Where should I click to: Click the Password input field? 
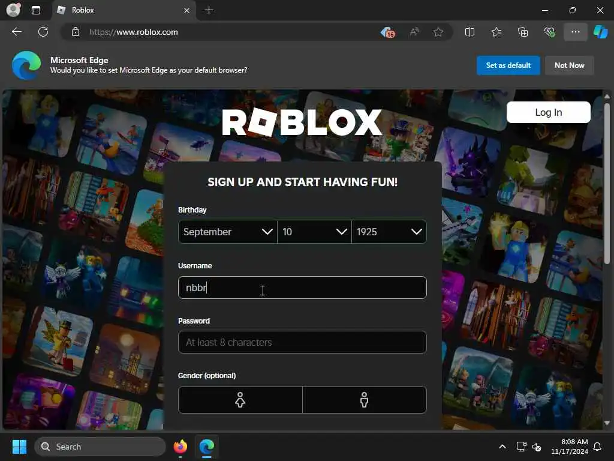tap(302, 342)
